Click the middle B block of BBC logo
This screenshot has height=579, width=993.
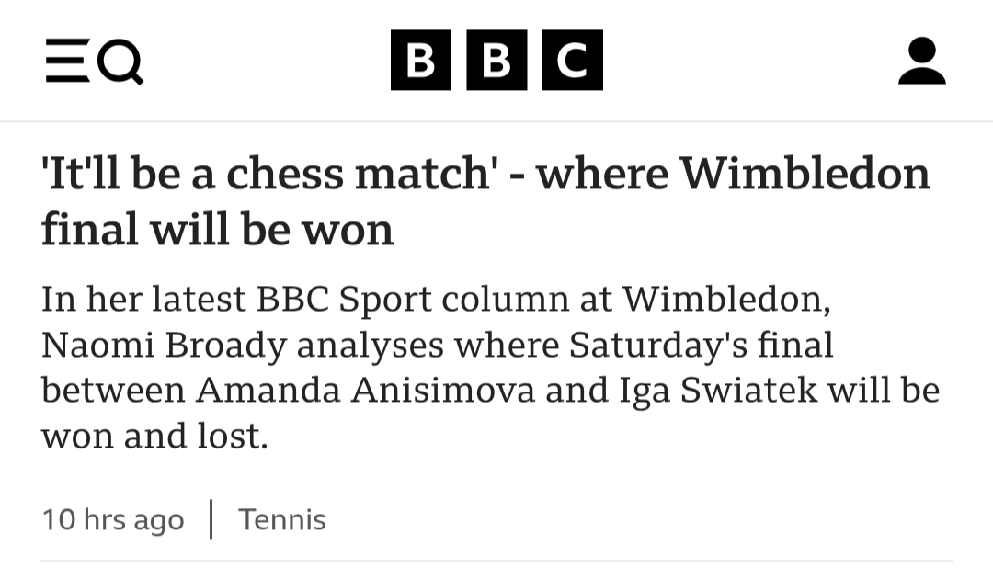coord(496,61)
